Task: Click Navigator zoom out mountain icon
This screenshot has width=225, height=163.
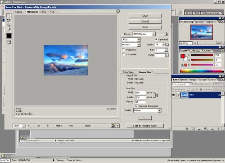Action: [x=195, y=43]
